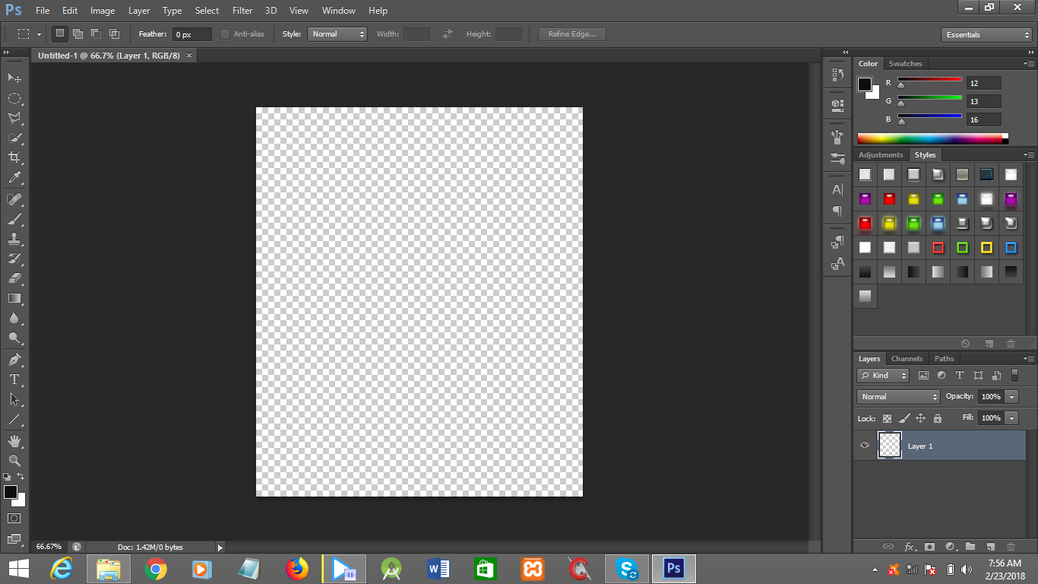The height and width of the screenshot is (584, 1038).
Task: Select the Eraser tool
Action: click(14, 278)
